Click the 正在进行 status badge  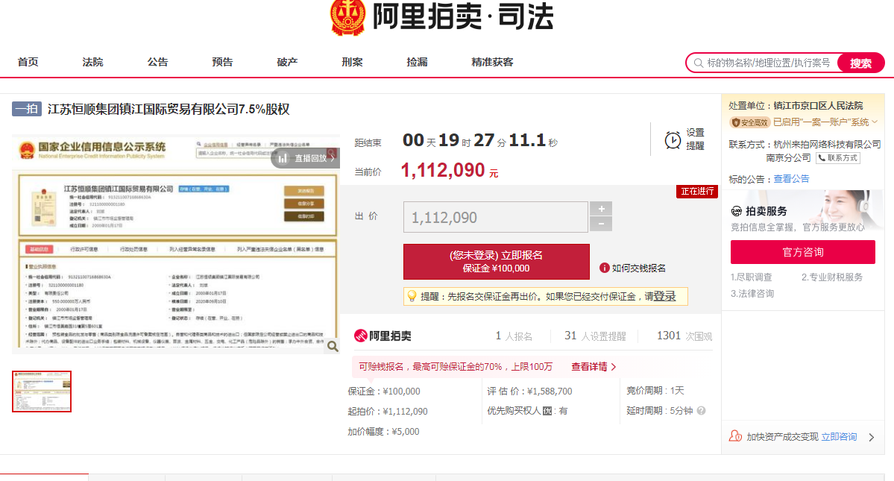696,192
